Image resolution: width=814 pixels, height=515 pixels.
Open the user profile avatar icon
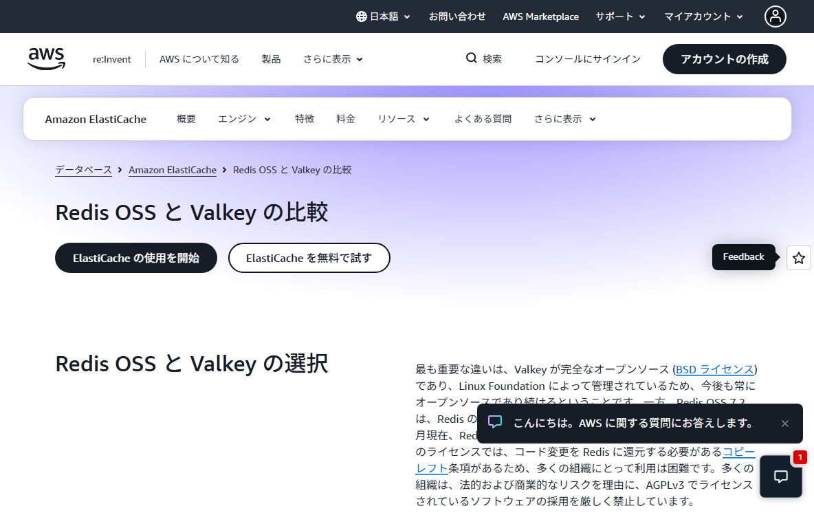click(x=775, y=16)
